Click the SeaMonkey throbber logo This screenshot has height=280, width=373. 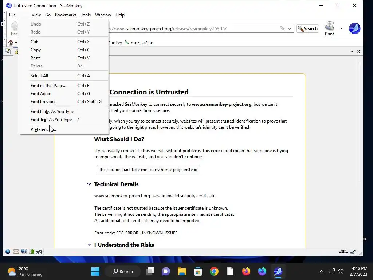[x=354, y=28]
